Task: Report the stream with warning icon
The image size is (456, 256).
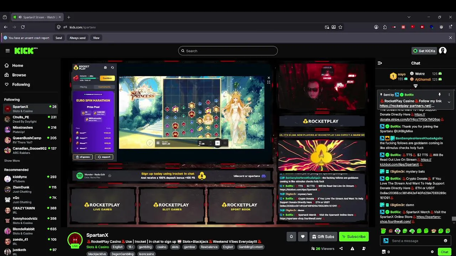Action: 352,249
